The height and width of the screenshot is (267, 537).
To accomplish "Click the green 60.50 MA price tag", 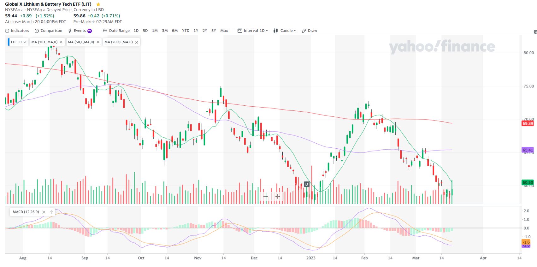I will coord(528,182).
